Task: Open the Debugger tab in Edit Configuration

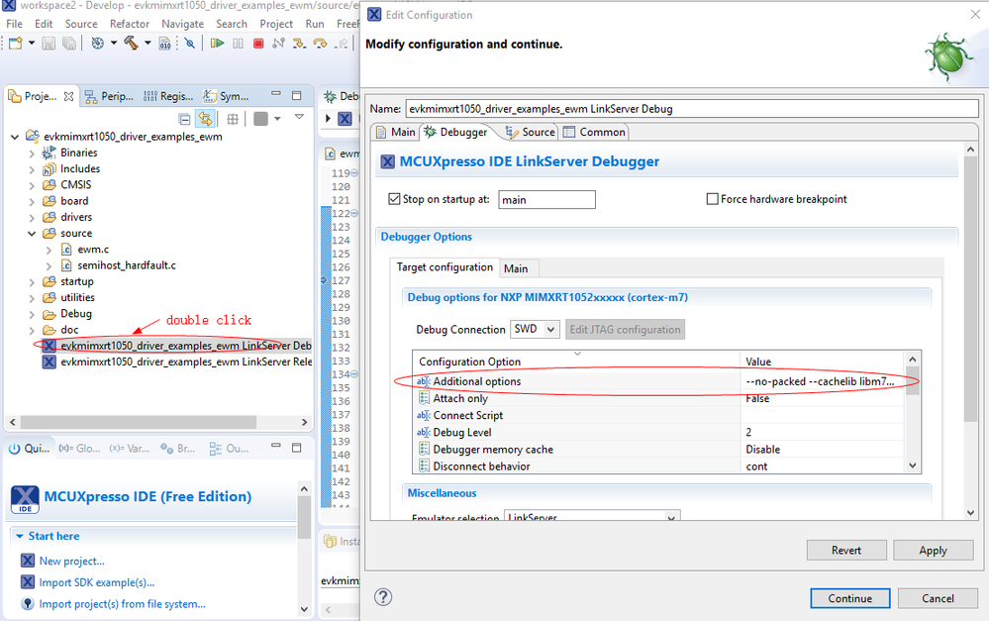Action: click(455, 132)
